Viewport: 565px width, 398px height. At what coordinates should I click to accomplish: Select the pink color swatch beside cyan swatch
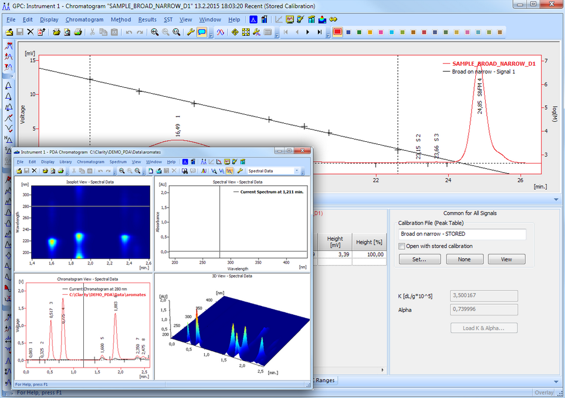coord(381,32)
